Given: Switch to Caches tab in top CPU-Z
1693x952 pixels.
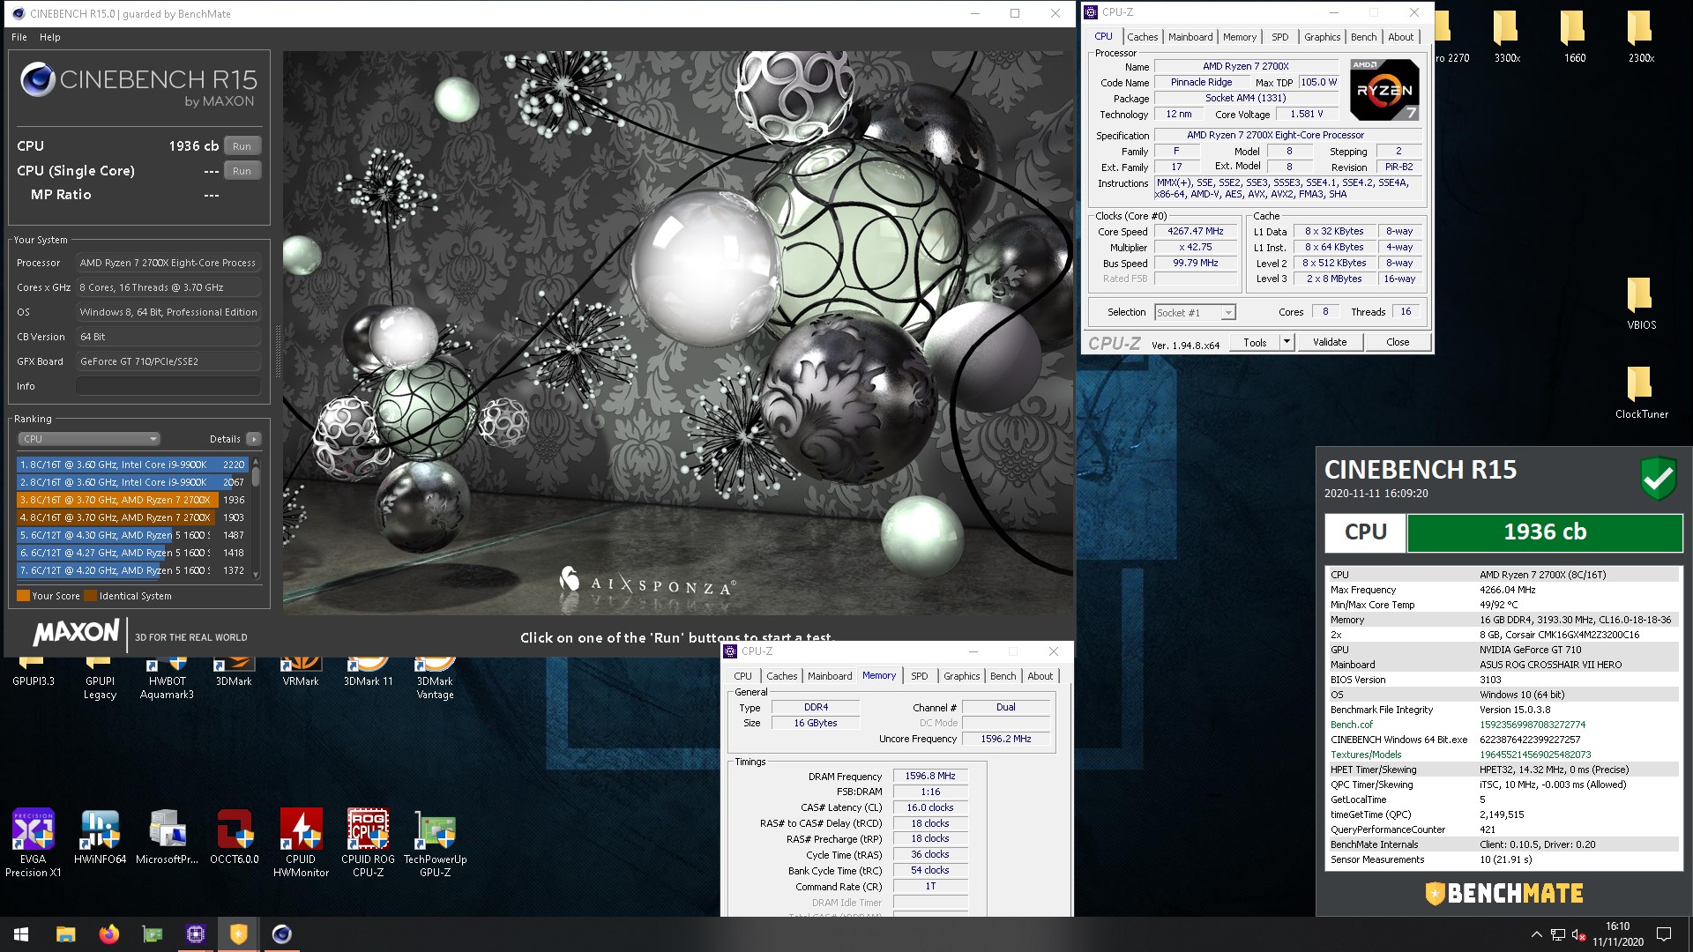Looking at the screenshot, I should 1142,37.
